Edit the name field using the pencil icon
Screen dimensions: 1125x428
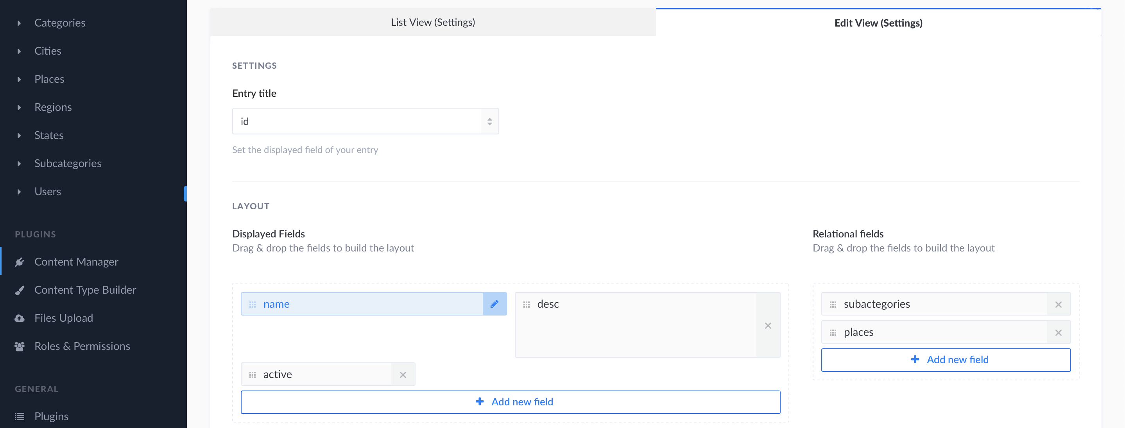pos(494,304)
